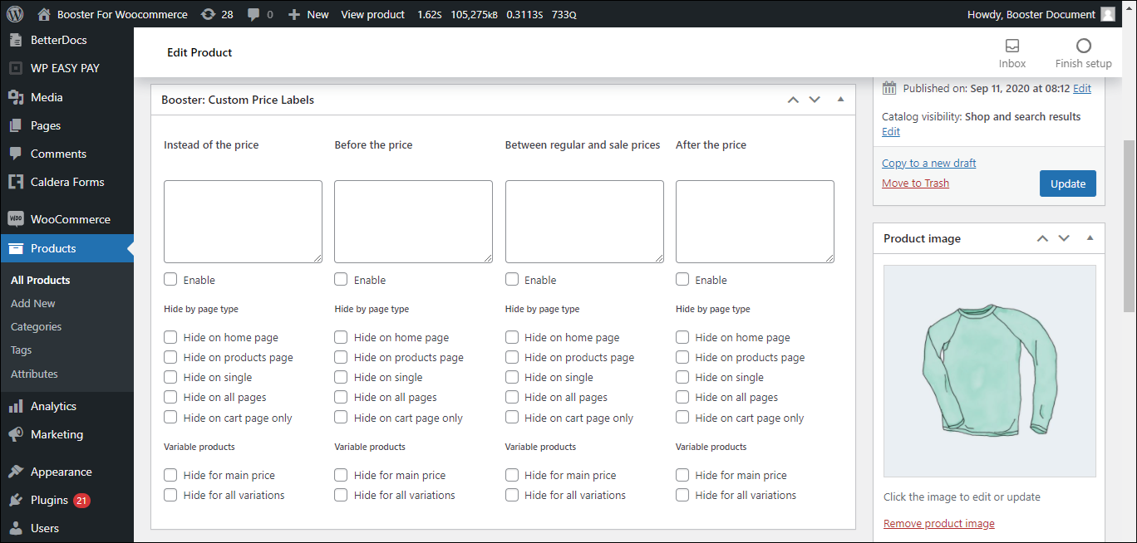Image resolution: width=1137 pixels, height=543 pixels.
Task: Move Product image panel up
Action: (1042, 238)
